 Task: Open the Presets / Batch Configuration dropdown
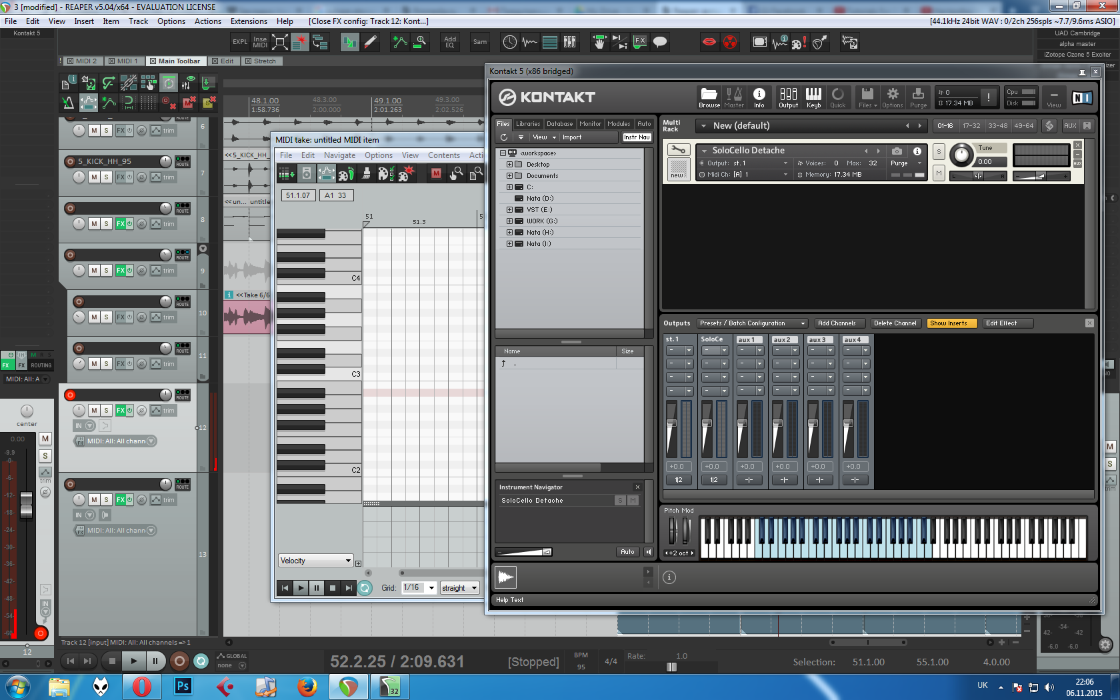point(752,323)
